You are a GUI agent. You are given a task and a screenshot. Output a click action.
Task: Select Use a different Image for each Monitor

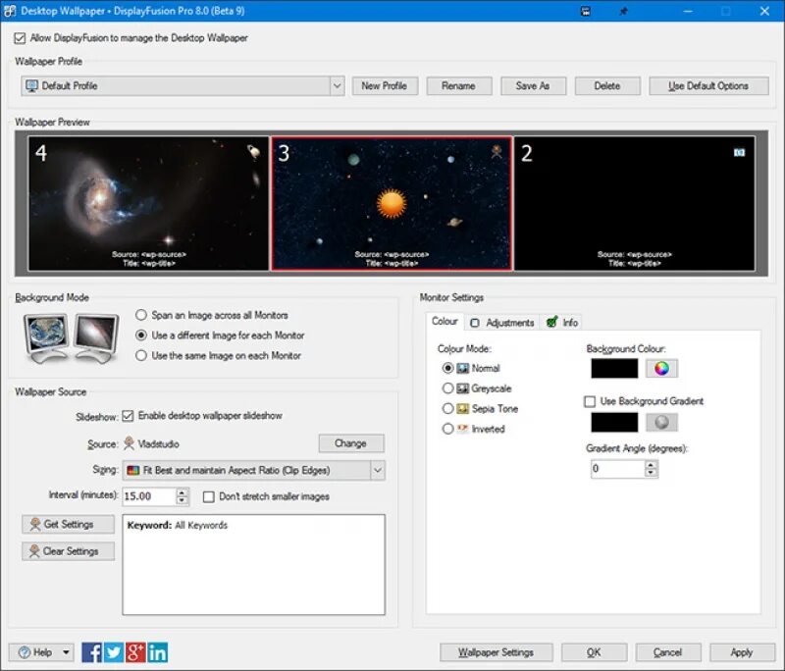click(141, 335)
